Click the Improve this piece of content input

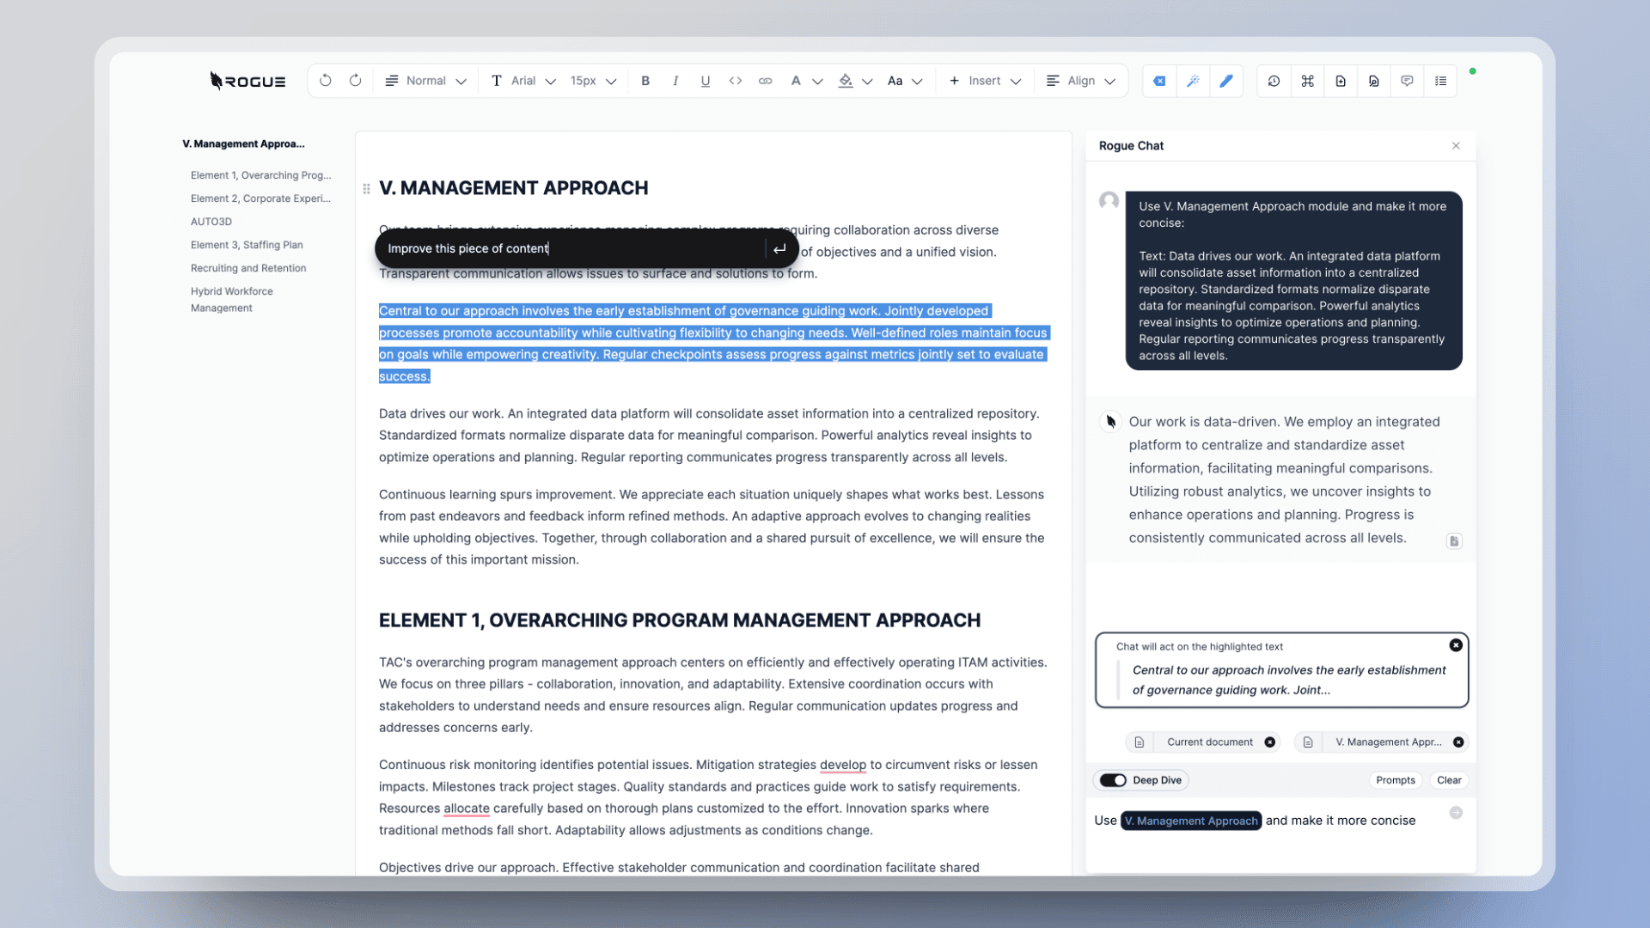tap(571, 248)
